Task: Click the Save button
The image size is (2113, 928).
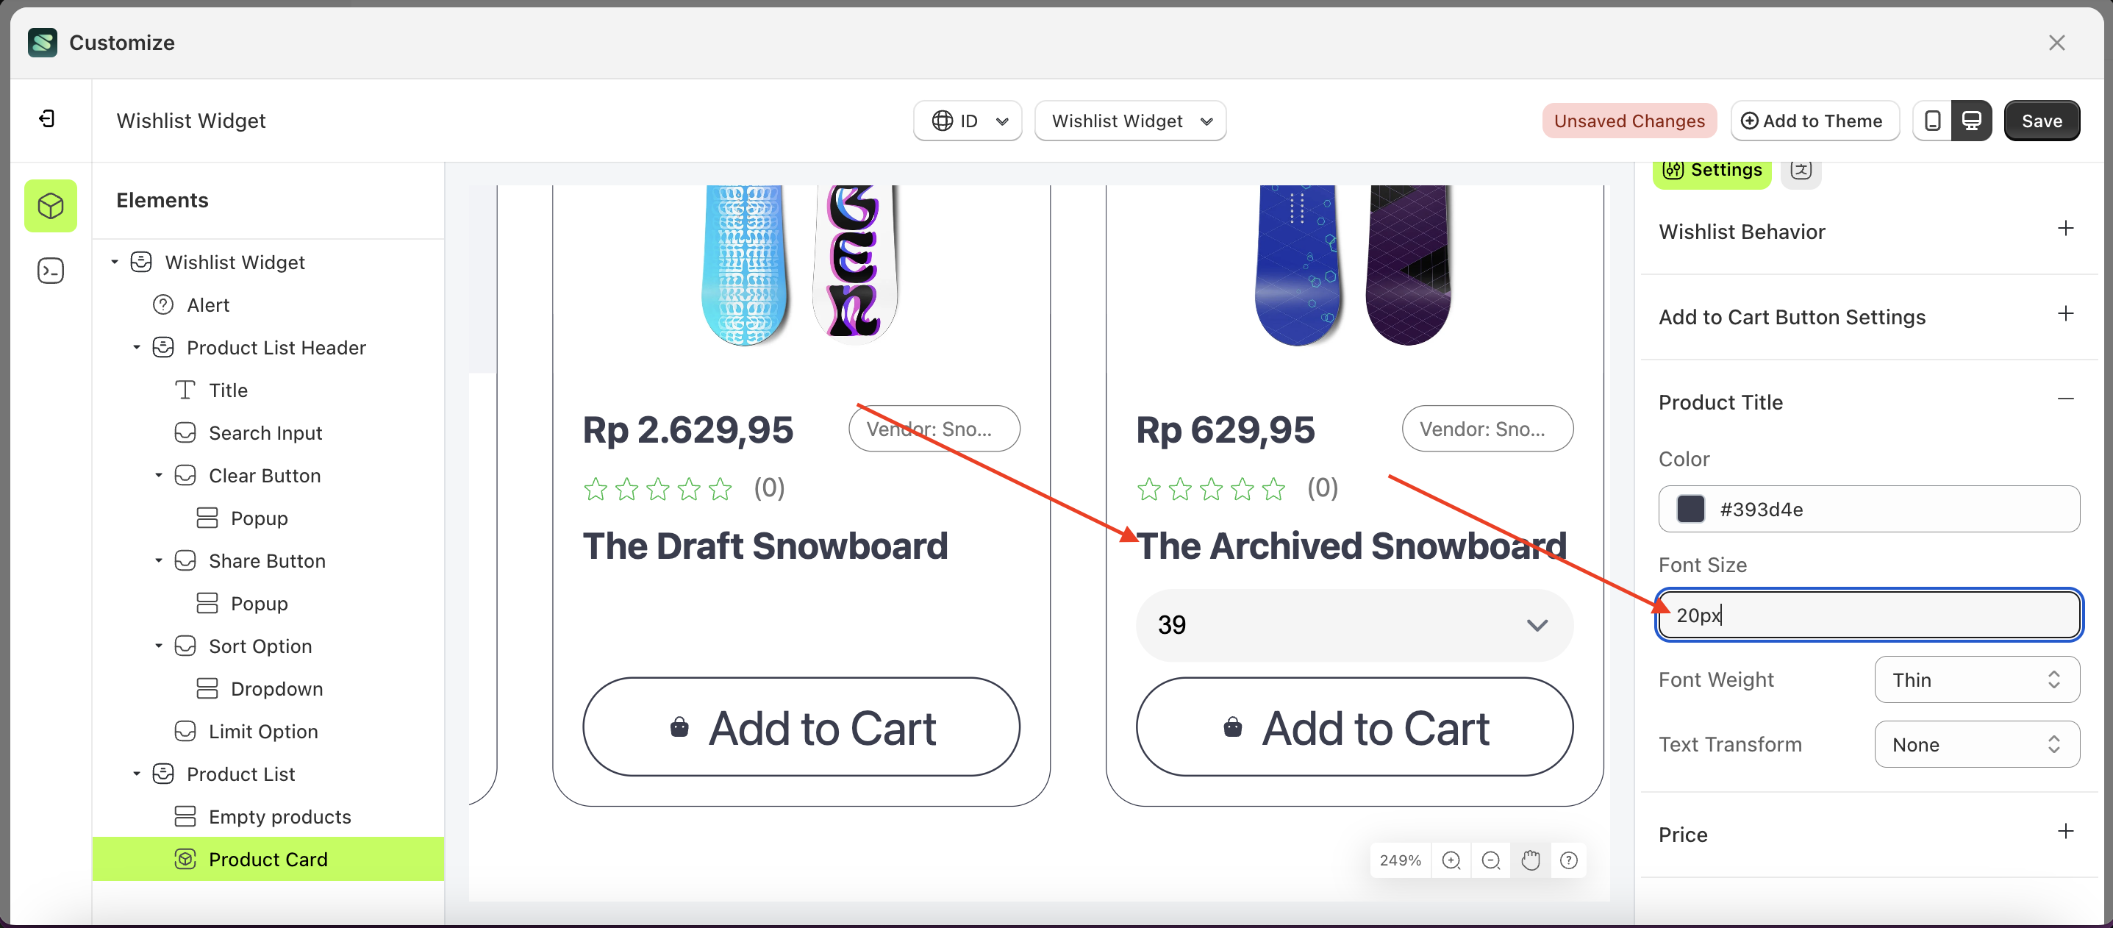Action: [2041, 121]
